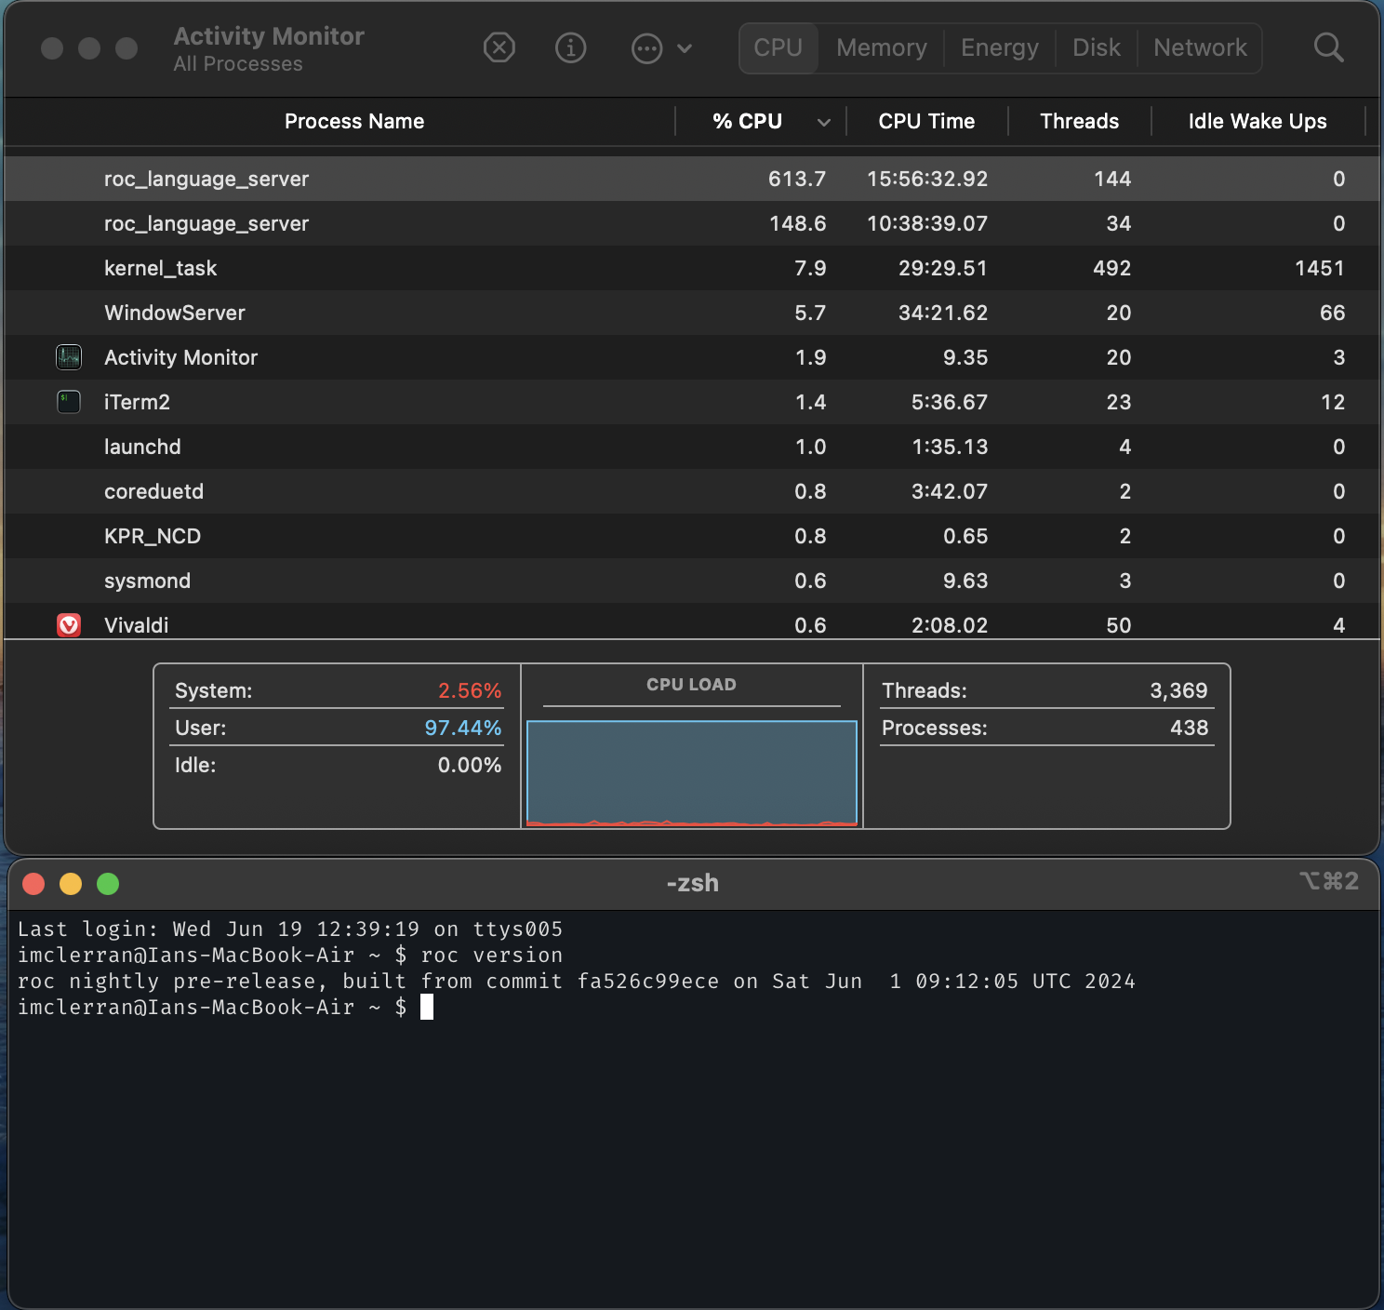This screenshot has width=1384, height=1310.
Task: Click the Idle 0.00% value
Action: point(470,765)
